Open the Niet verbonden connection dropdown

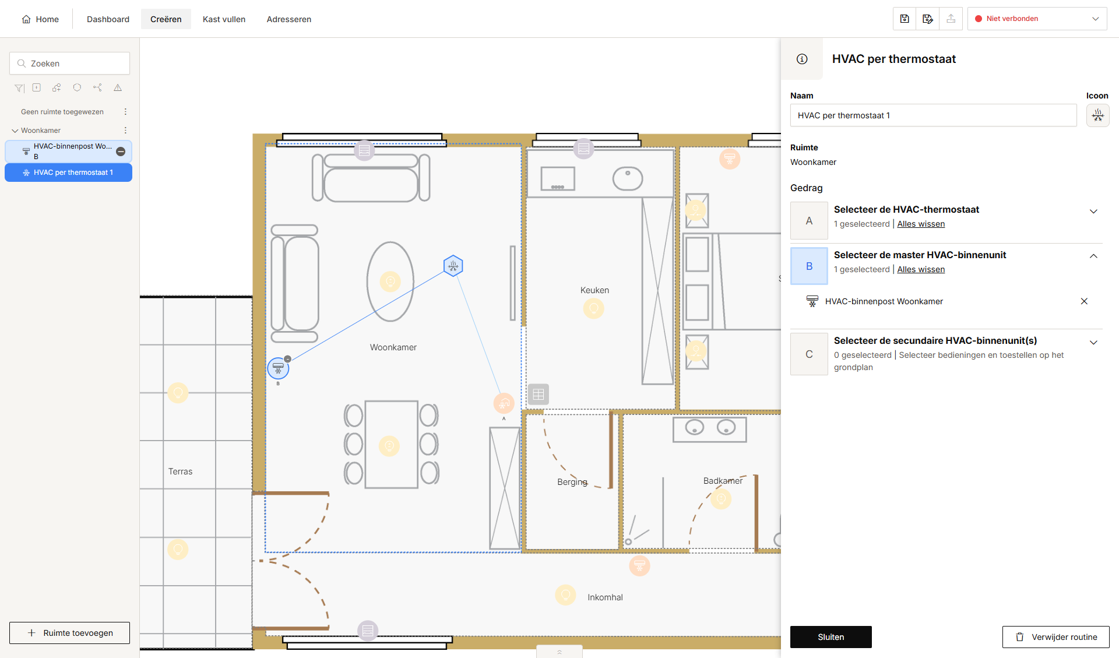(x=1037, y=19)
